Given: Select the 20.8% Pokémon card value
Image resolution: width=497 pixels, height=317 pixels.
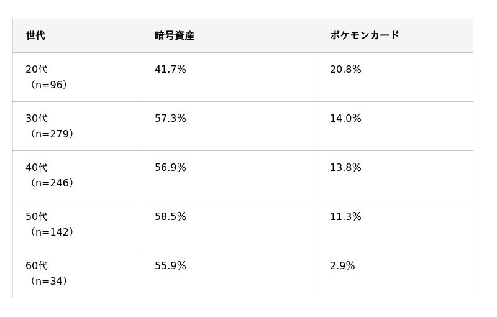Looking at the screenshot, I should pyautogui.click(x=345, y=70).
